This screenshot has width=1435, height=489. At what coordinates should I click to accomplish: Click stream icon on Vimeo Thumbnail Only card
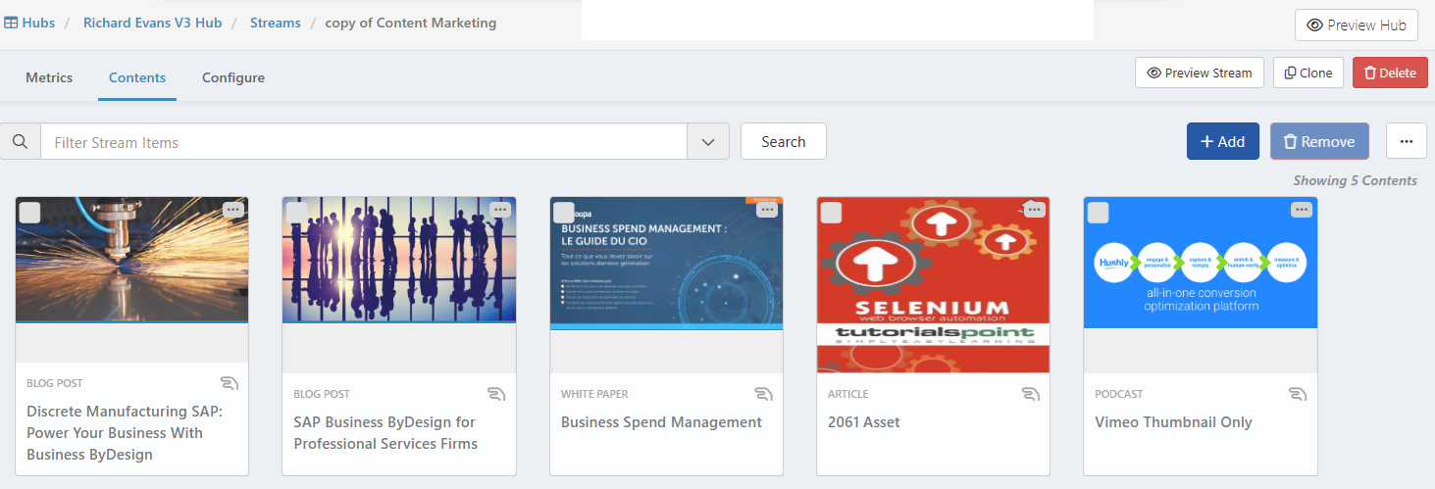tap(1297, 394)
